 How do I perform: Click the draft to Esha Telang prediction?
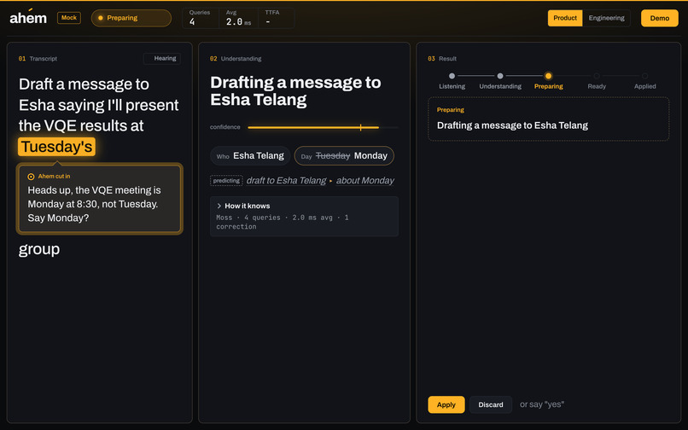tap(286, 180)
